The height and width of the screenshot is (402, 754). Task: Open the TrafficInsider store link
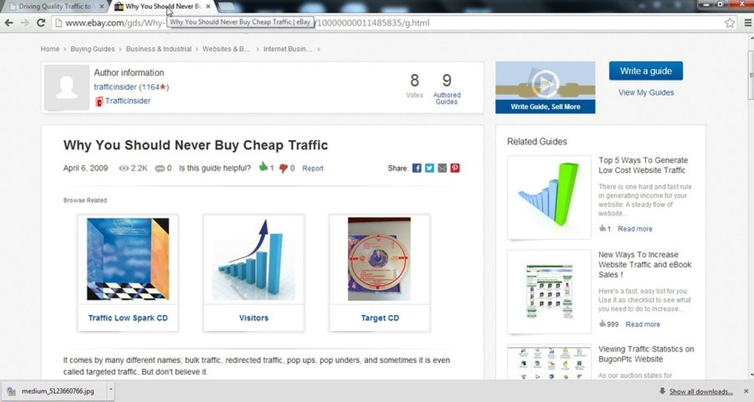tap(128, 101)
